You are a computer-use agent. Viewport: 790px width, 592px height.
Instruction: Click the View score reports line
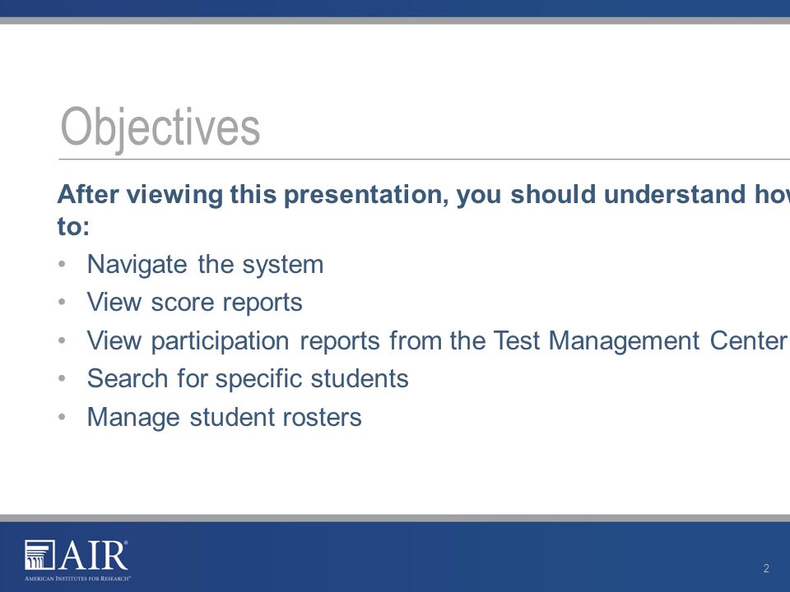(194, 303)
